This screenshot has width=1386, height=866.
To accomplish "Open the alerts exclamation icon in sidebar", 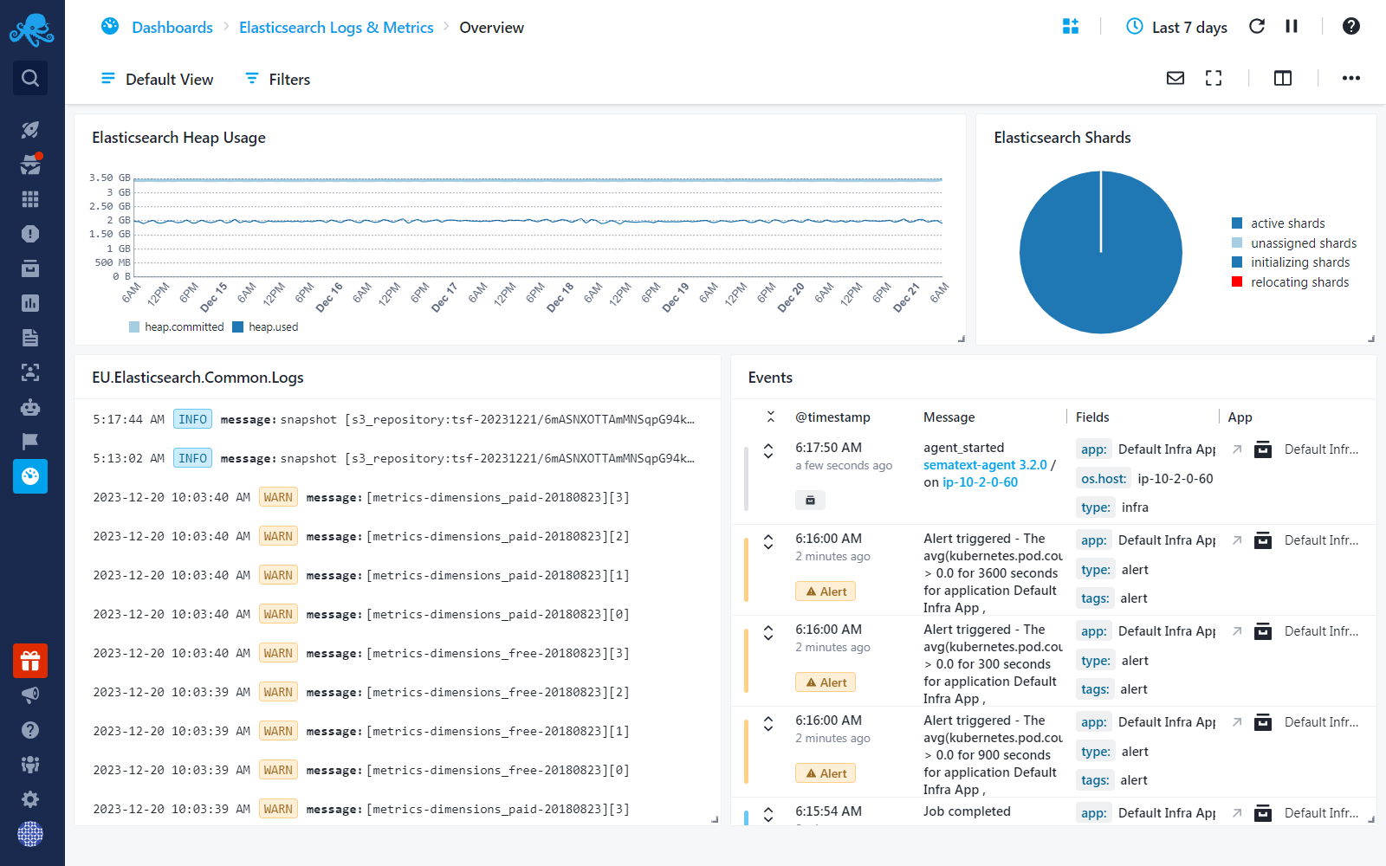I will click(x=30, y=234).
